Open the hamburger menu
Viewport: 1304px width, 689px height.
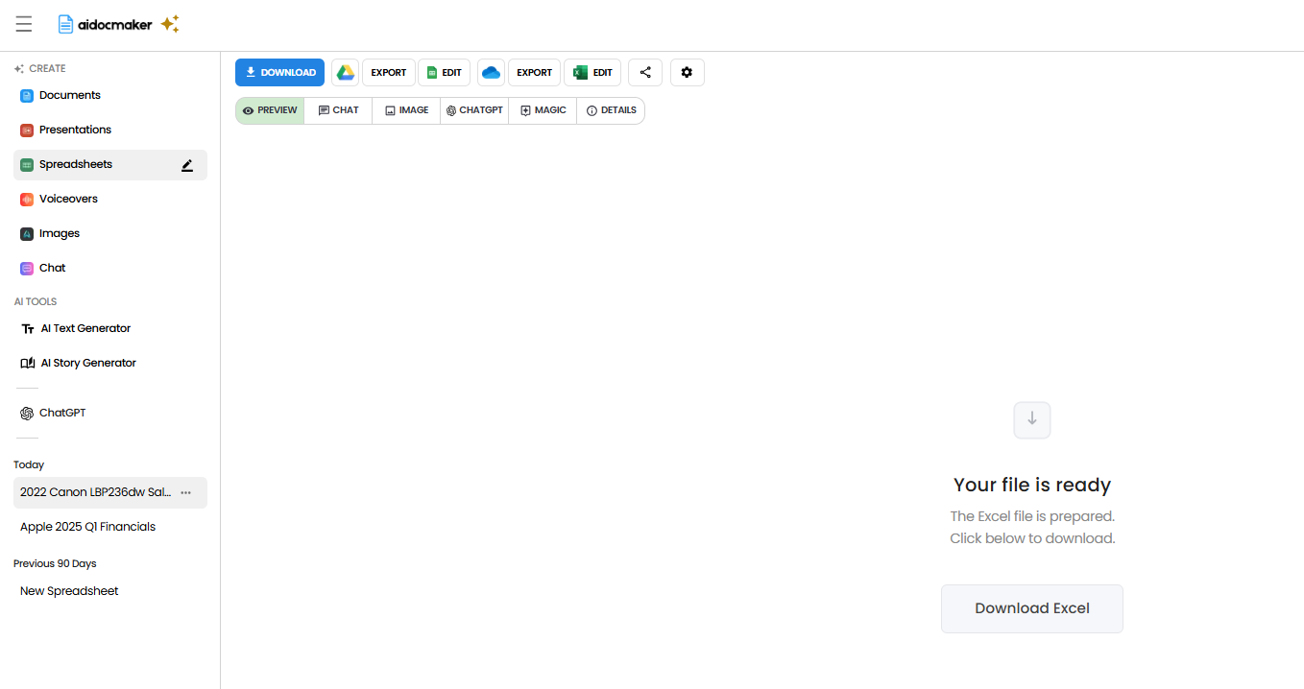pos(24,24)
